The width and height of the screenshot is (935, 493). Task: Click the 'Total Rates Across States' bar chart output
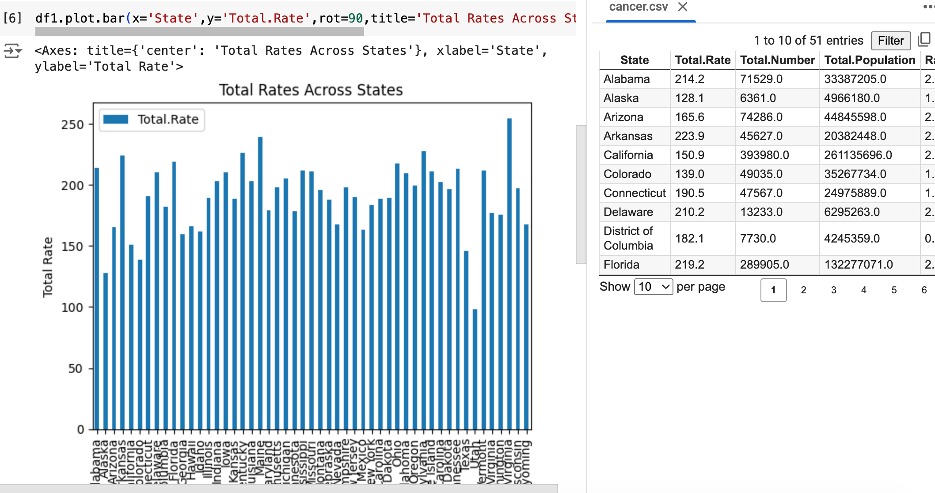[309, 265]
